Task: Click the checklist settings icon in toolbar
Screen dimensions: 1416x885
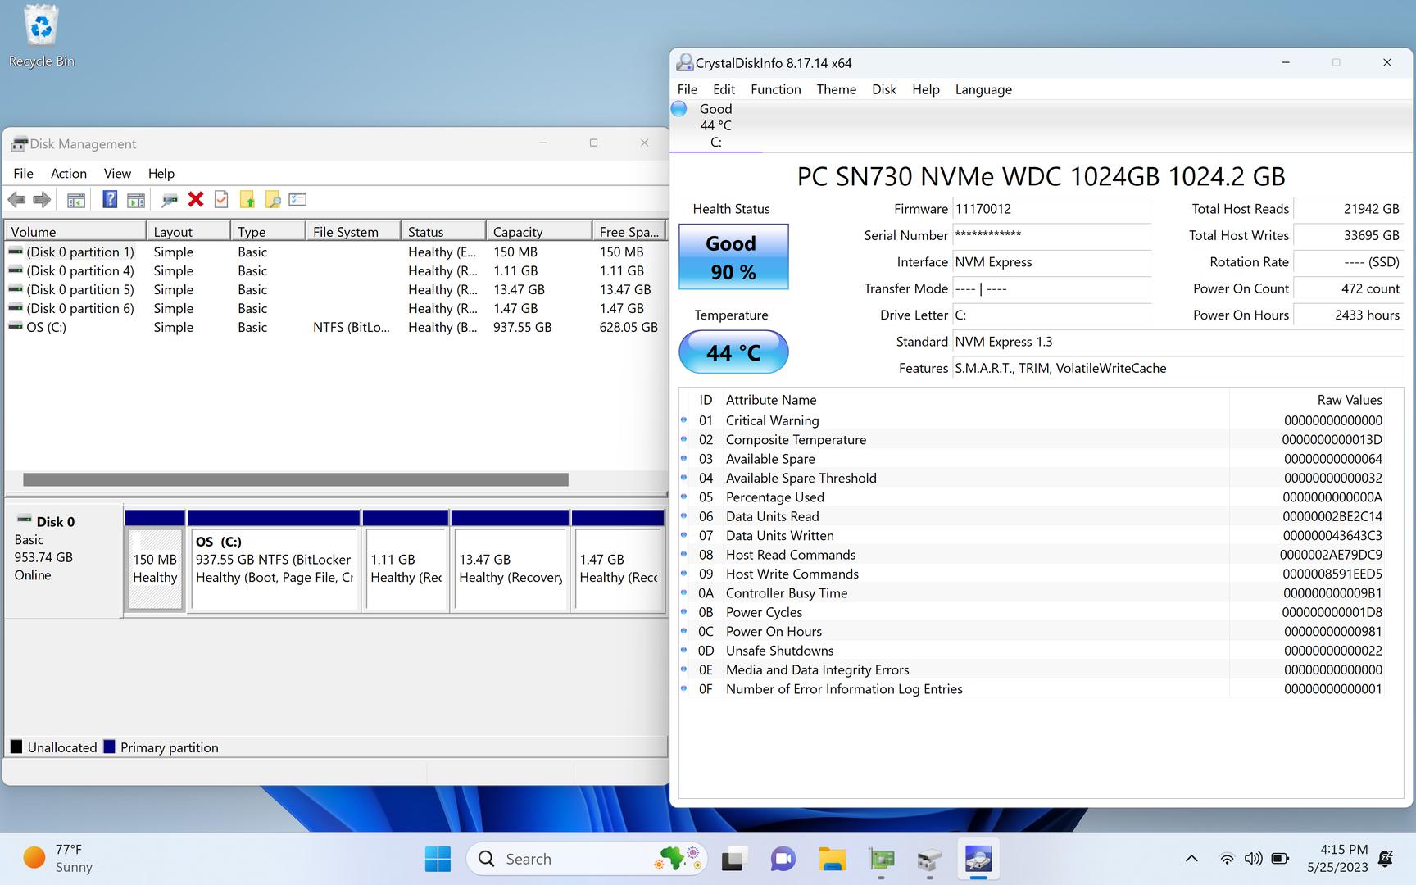Action: click(297, 199)
